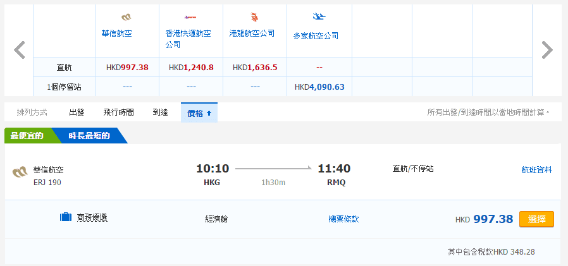
Task: Sort flights by 出發 time
Action: coord(77,112)
